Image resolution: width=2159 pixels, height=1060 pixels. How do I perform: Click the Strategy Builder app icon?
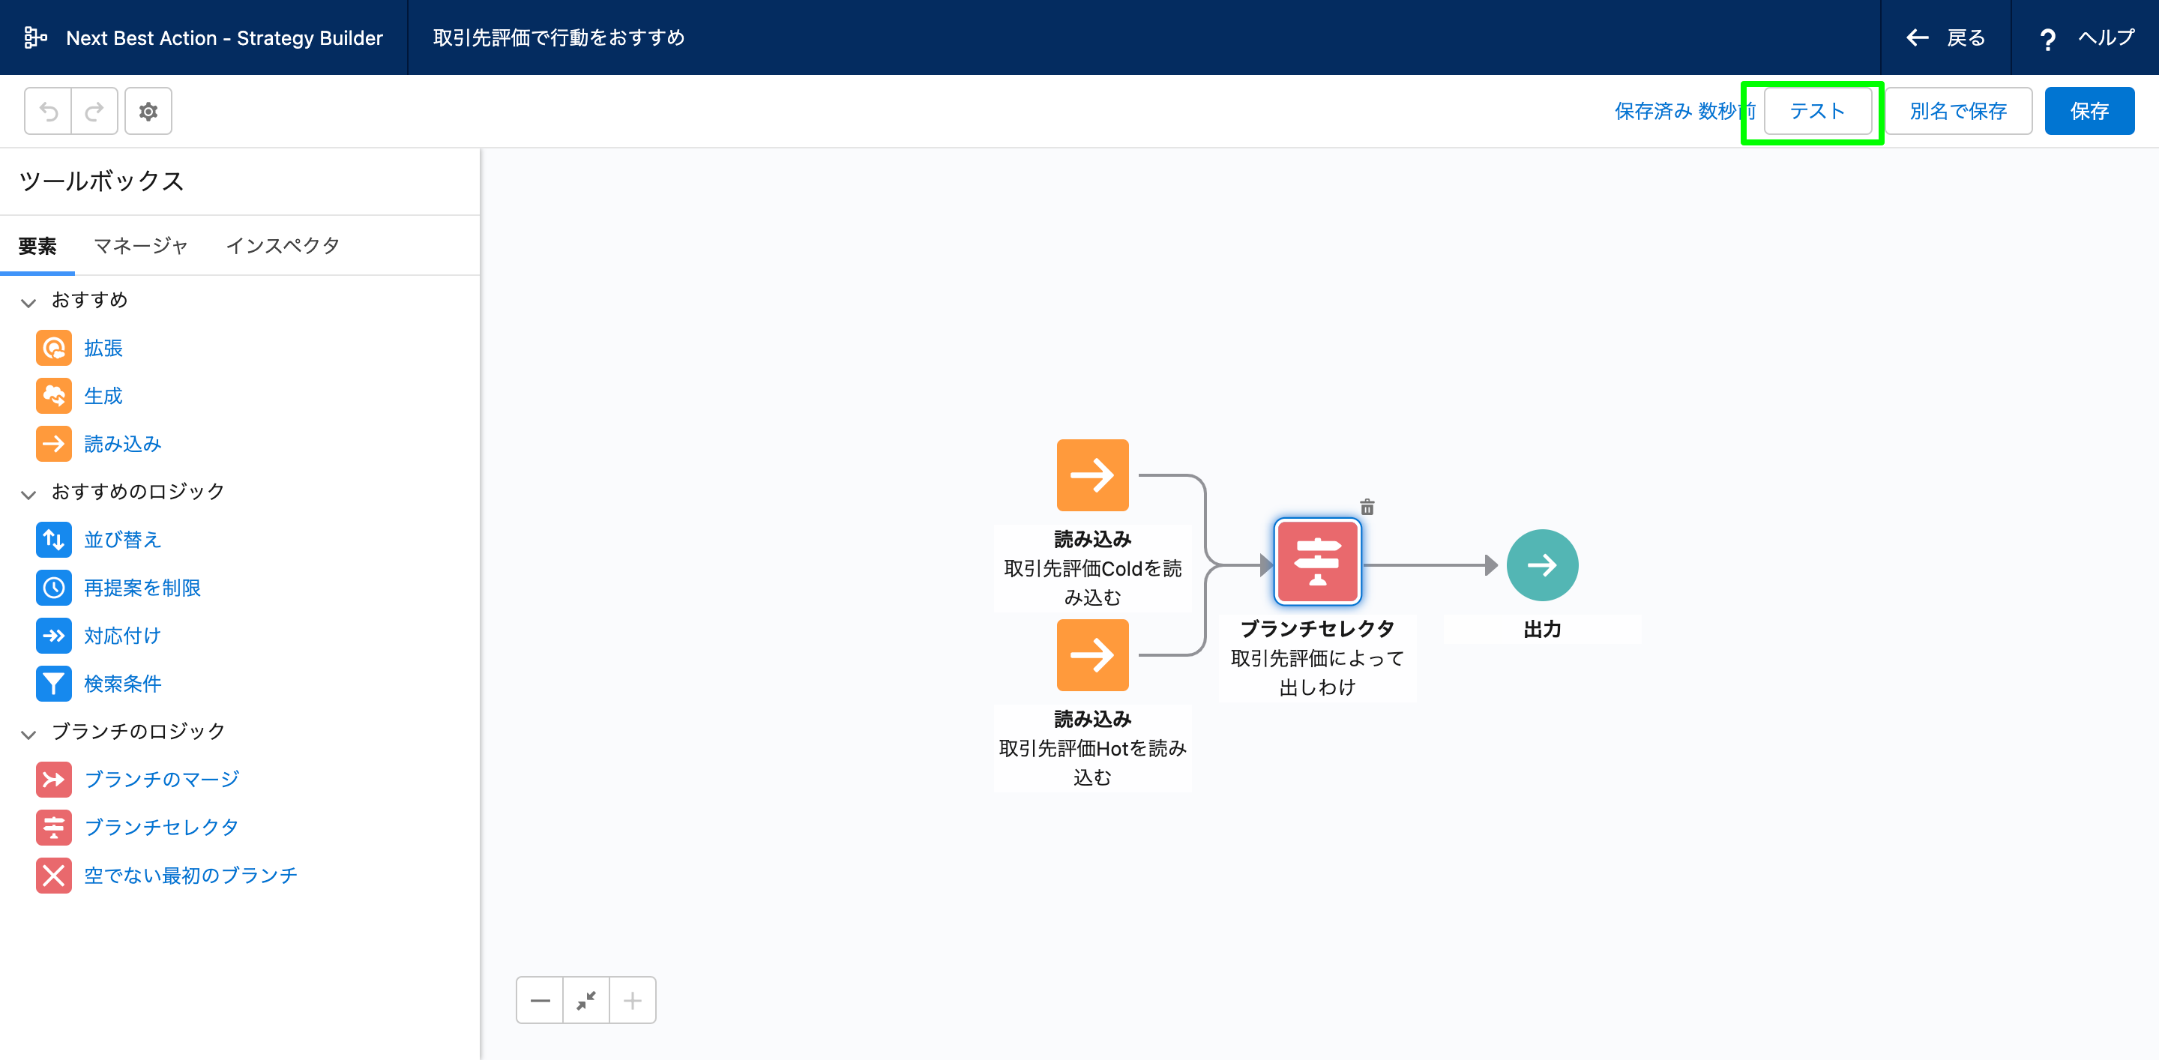pyautogui.click(x=35, y=37)
